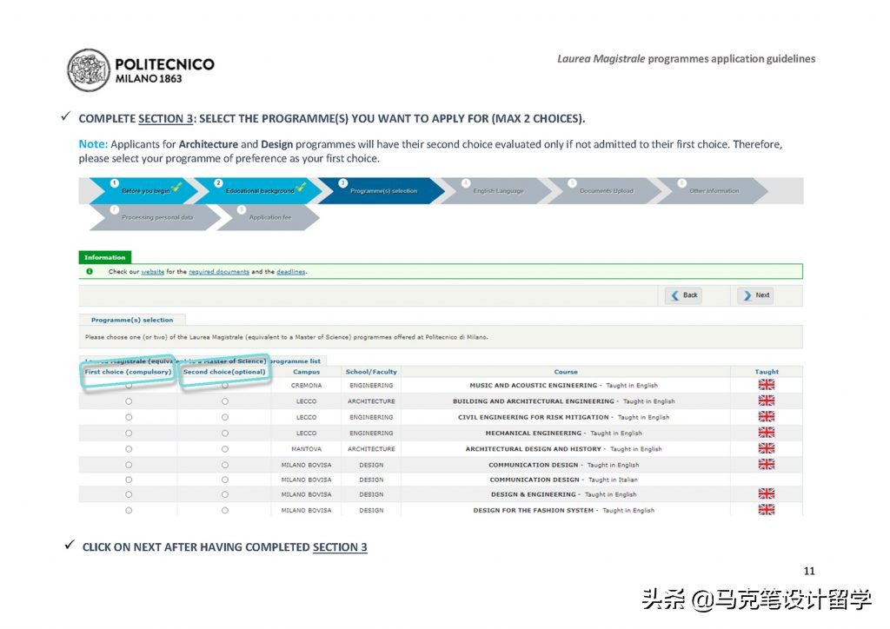This screenshot has height=629, width=890.
Task: Select second choice for Communication Design in Italian
Action: (x=225, y=480)
